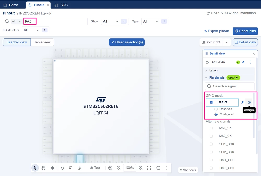Switch package side with Top button
This screenshot has width=261, height=176.
point(95,168)
